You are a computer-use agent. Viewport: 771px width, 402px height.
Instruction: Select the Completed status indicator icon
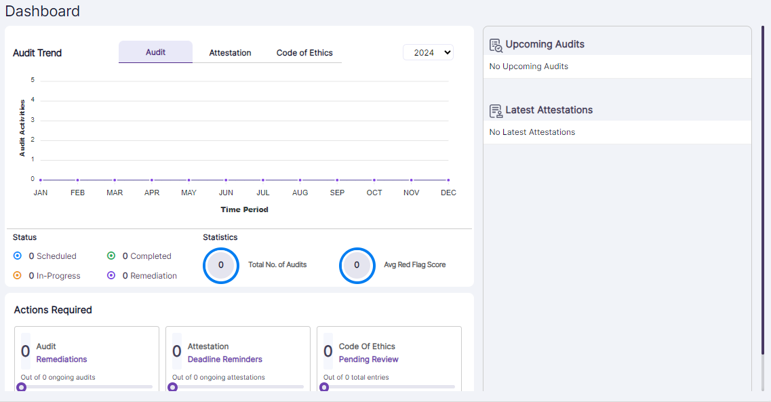click(111, 256)
